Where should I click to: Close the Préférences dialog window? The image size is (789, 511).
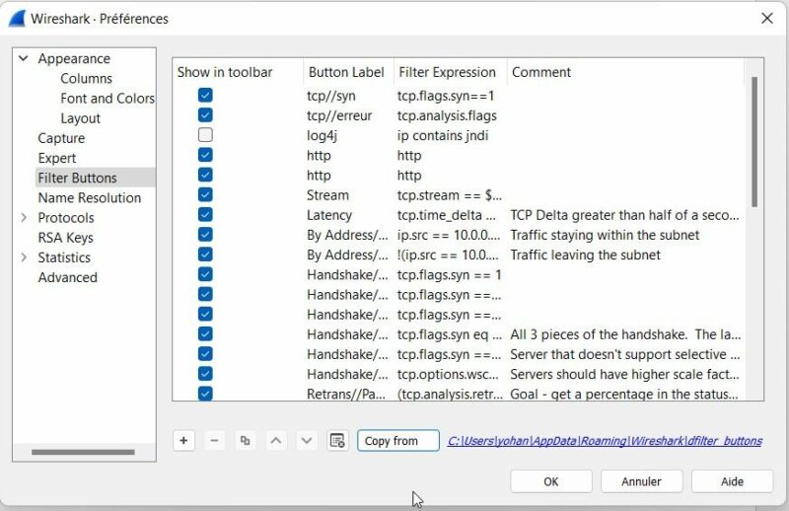tap(767, 19)
